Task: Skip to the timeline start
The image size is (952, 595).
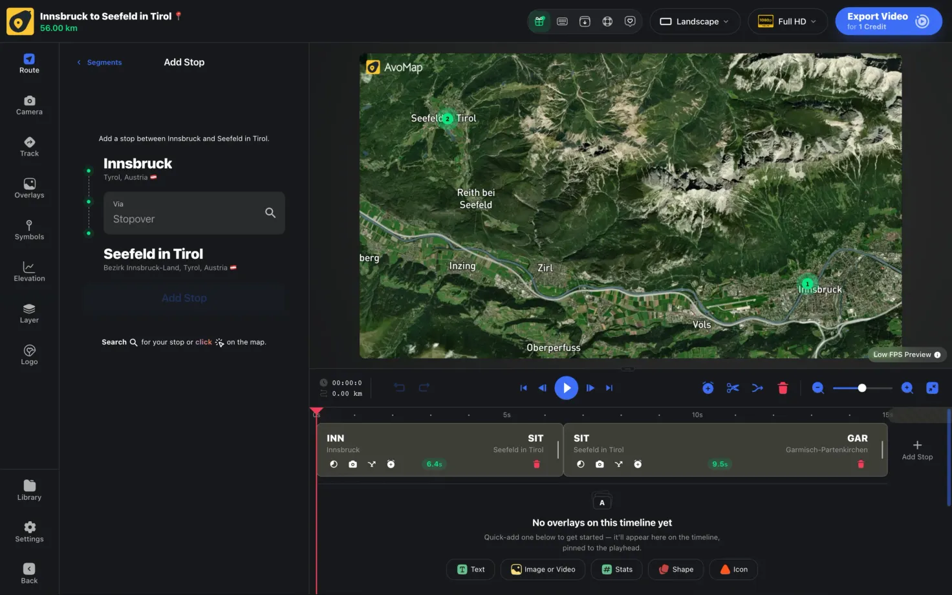Action: point(523,388)
